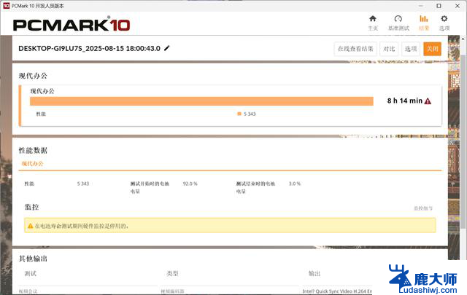Click the 在线查看结果 button

355,49
